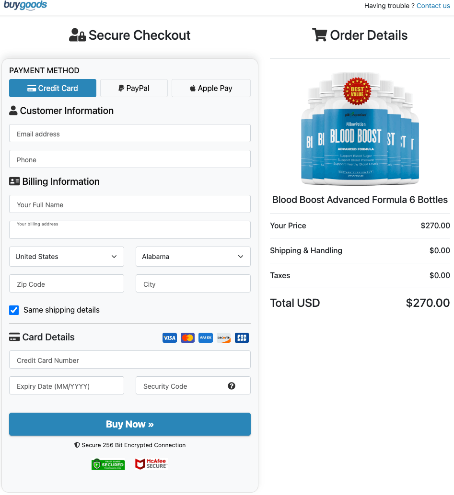Click the American Express card icon
This screenshot has width=454, height=495.
[x=206, y=338]
